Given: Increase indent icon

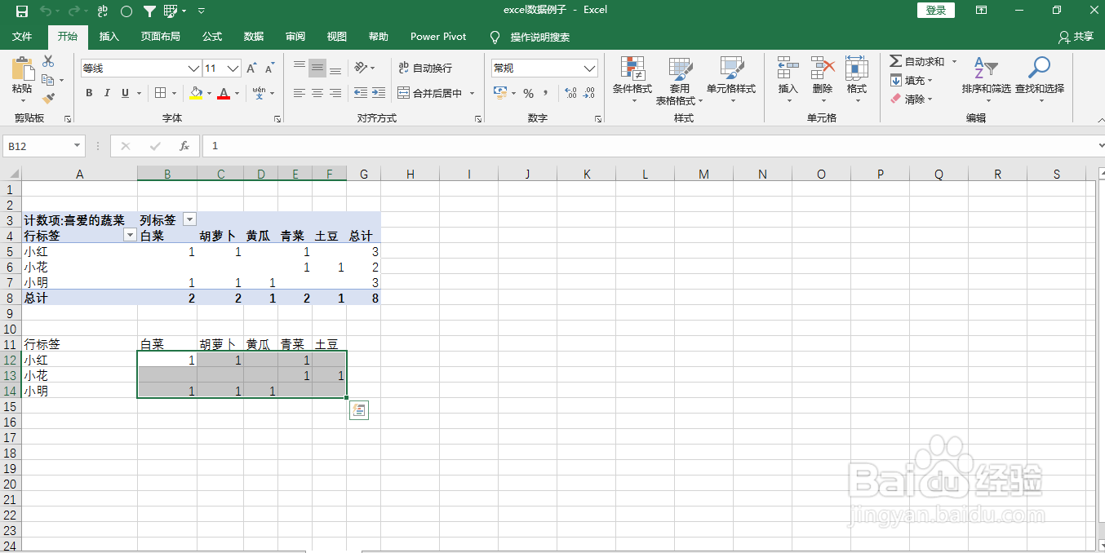Looking at the screenshot, I should (x=379, y=93).
